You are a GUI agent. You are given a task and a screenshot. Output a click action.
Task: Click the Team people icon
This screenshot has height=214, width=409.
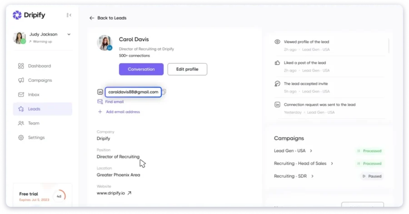(21, 123)
